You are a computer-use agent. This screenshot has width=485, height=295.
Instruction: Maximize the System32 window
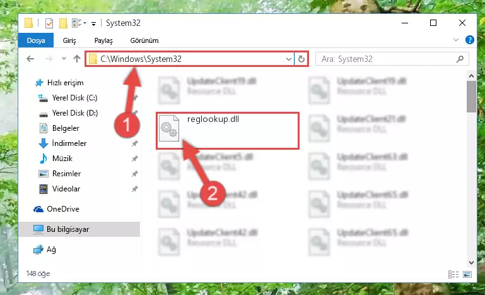[x=433, y=23]
